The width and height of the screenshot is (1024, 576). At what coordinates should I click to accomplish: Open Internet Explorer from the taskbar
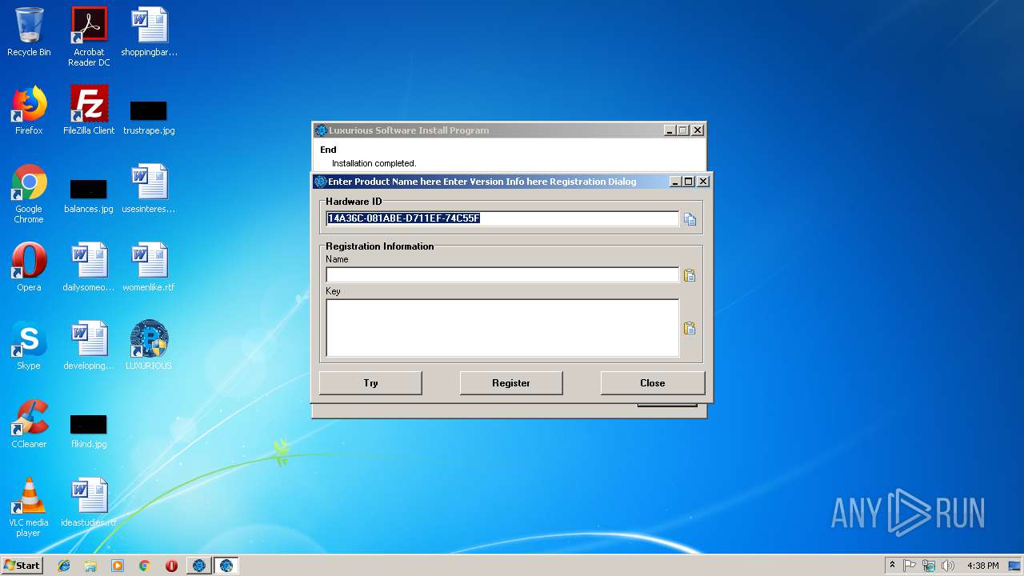(64, 566)
